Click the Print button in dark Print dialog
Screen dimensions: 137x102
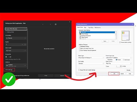point(46,76)
